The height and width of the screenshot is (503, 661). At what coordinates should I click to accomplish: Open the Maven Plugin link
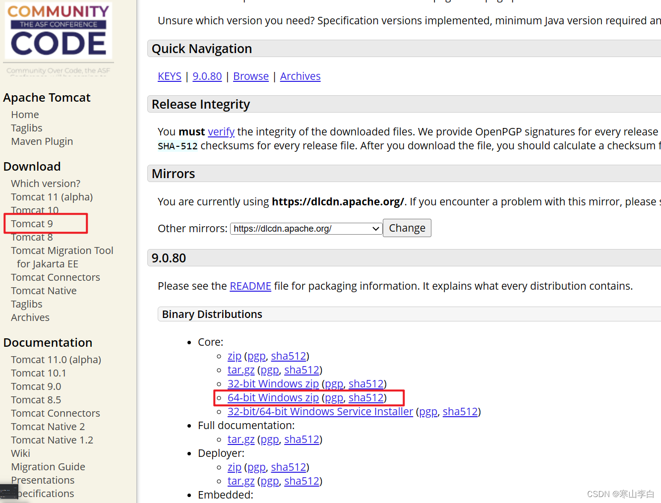coord(42,141)
